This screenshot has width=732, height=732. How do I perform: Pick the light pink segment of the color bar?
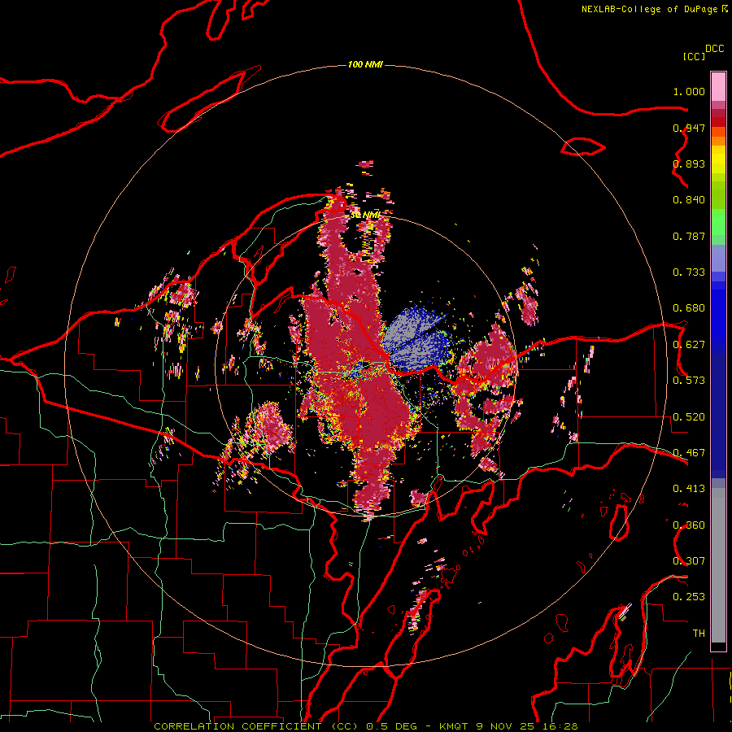pyautogui.click(x=718, y=86)
